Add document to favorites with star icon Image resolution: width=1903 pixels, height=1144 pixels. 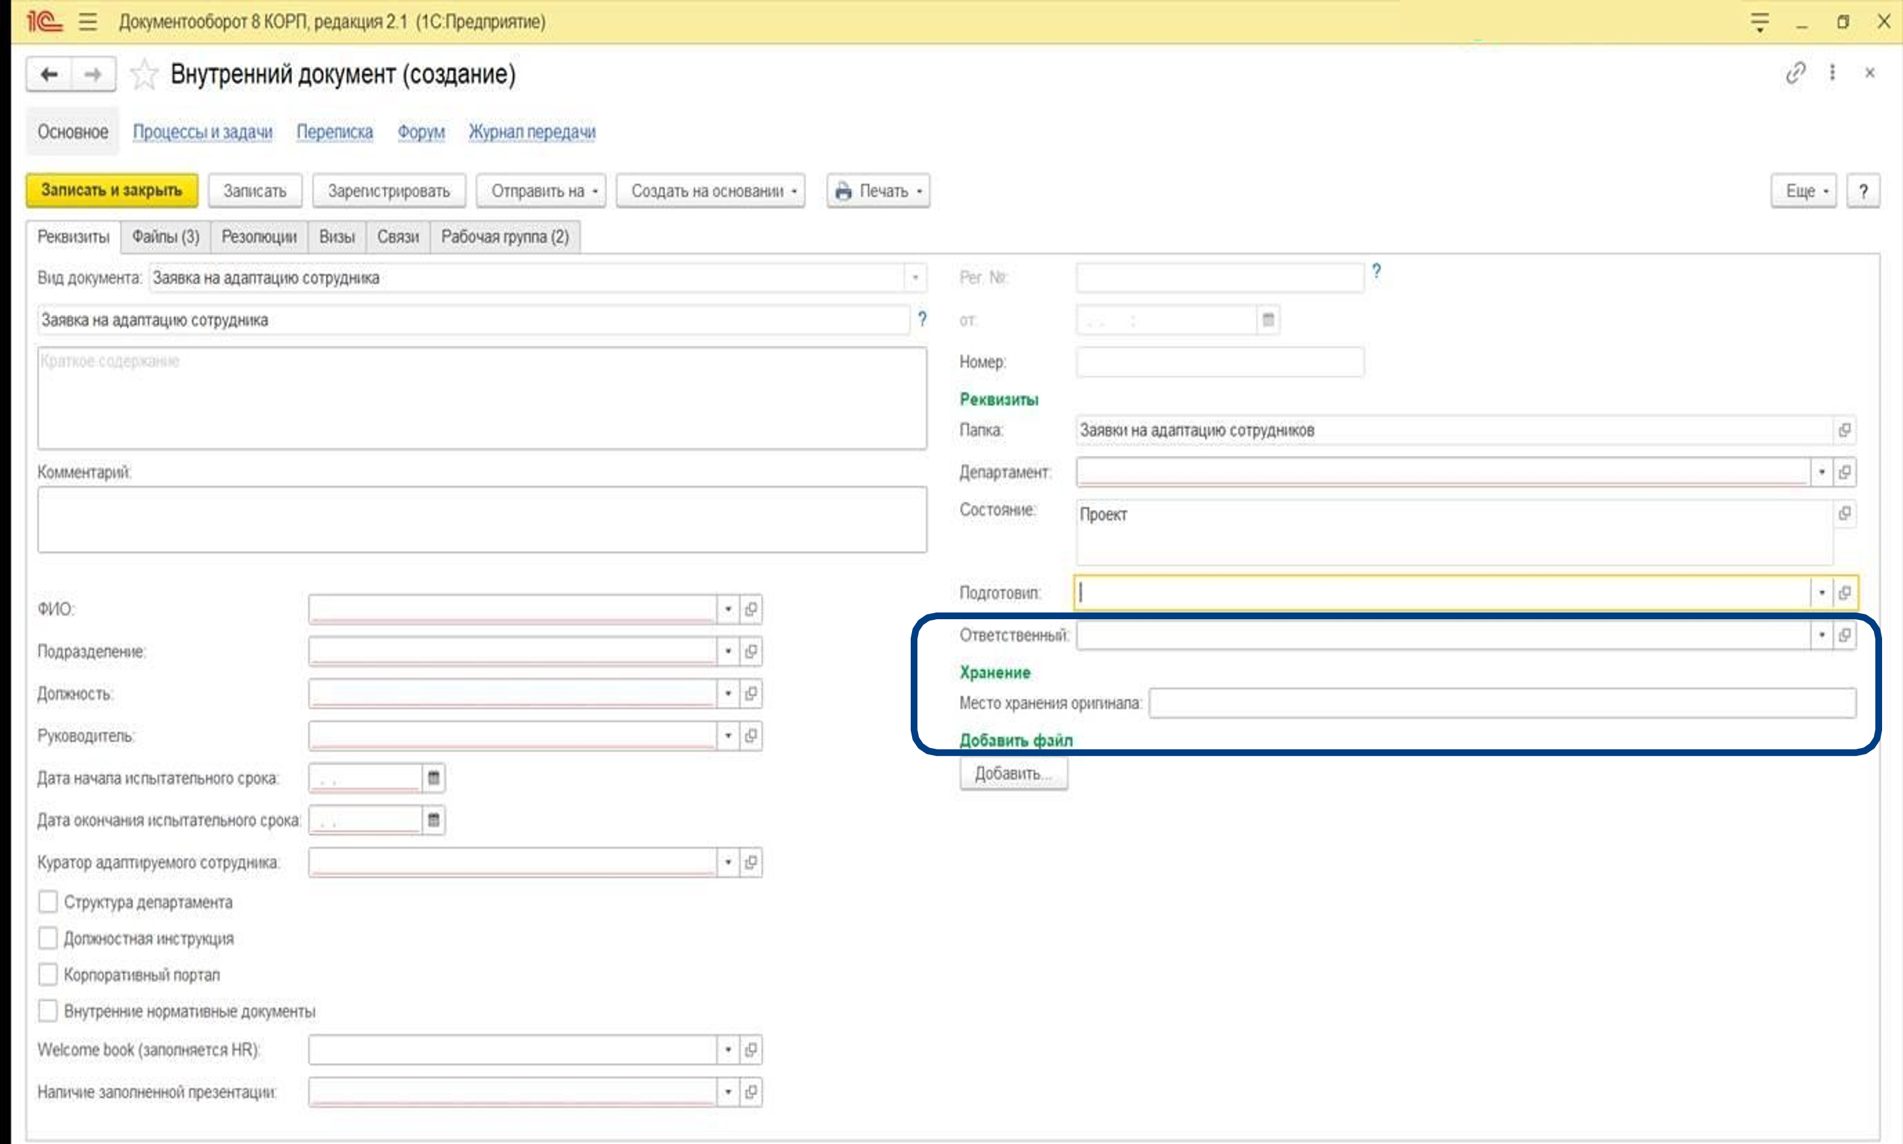(144, 75)
